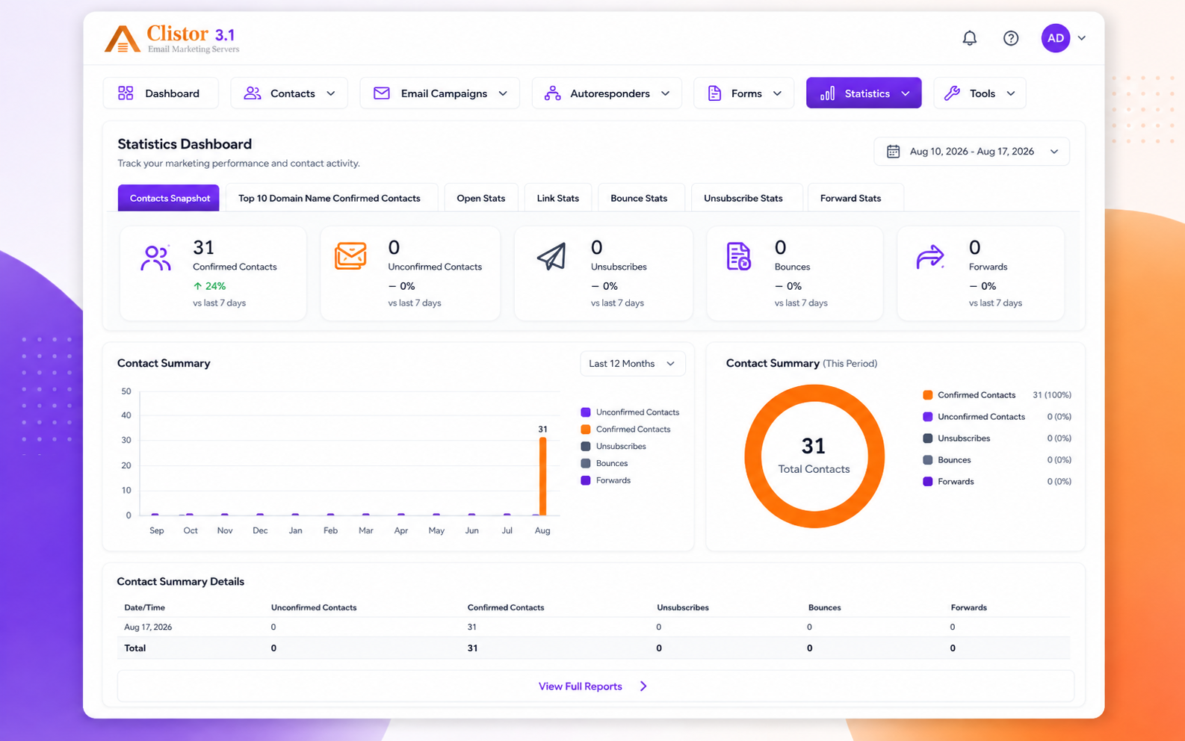This screenshot has height=741, width=1185.
Task: Go to Dashboard in navigation
Action: pos(161,93)
